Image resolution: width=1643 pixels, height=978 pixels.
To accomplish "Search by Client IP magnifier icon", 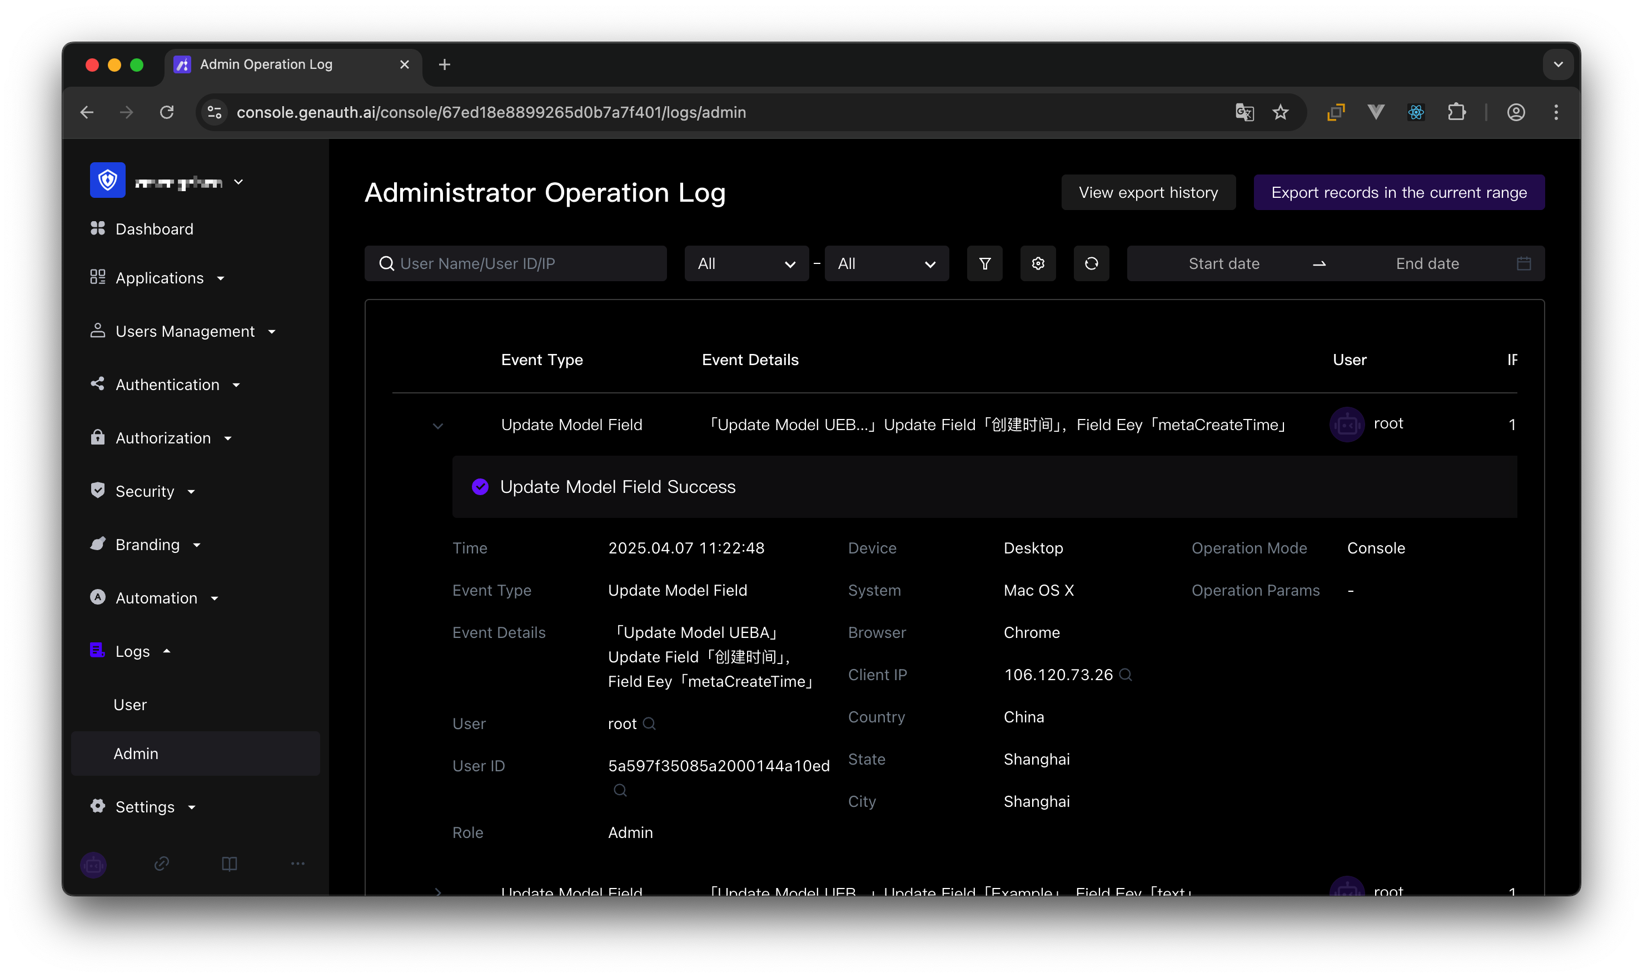I will tap(1126, 674).
